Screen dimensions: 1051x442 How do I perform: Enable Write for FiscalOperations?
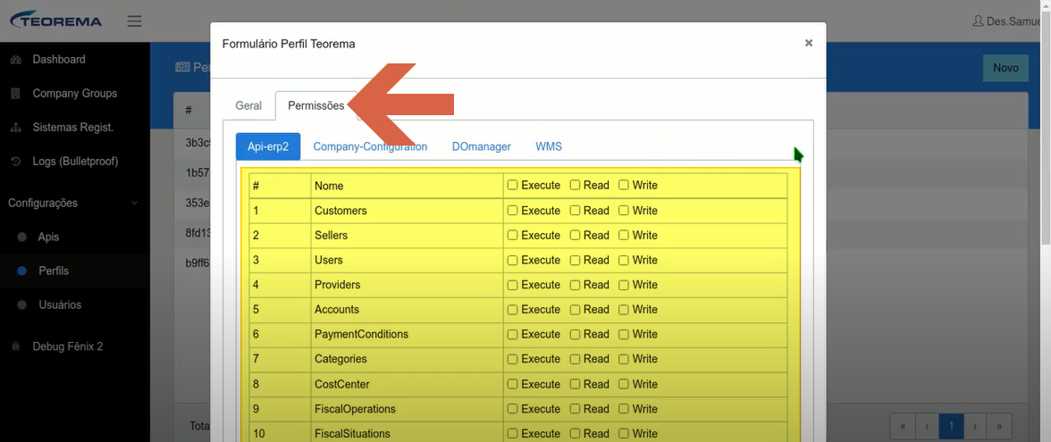coord(624,409)
